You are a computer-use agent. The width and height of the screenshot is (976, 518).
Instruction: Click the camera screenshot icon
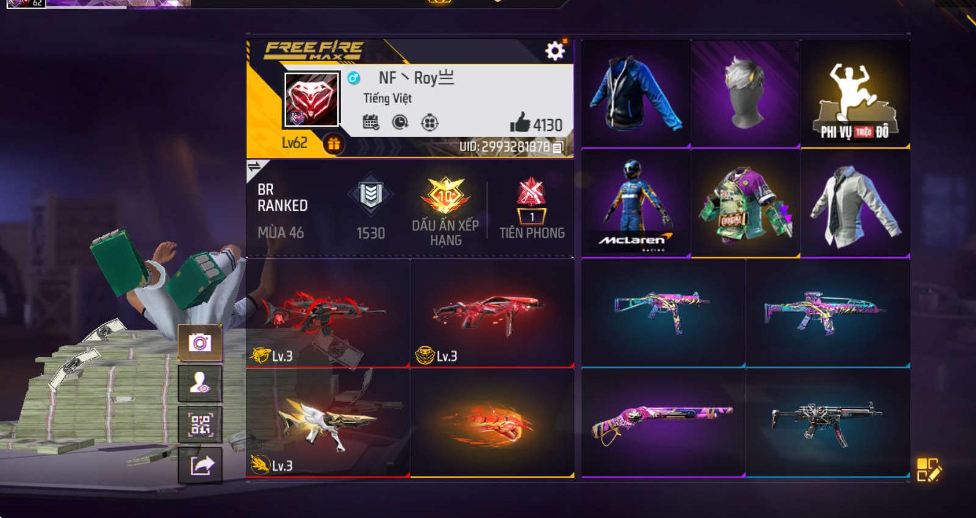coord(200,343)
